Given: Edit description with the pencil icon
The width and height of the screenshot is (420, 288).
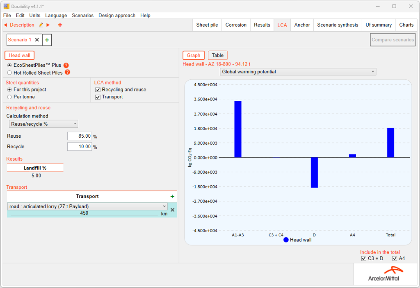Looking at the screenshot, I should click(41, 25).
